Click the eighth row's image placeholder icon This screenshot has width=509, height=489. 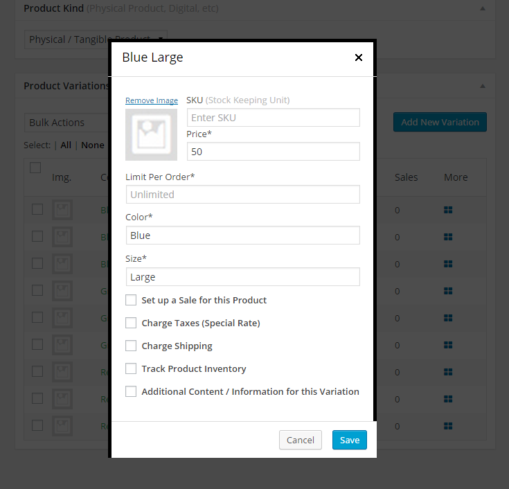62,398
